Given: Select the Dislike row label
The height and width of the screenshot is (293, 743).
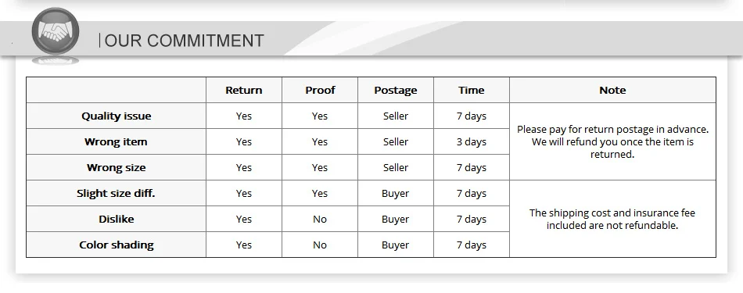Looking at the screenshot, I should point(116,219).
